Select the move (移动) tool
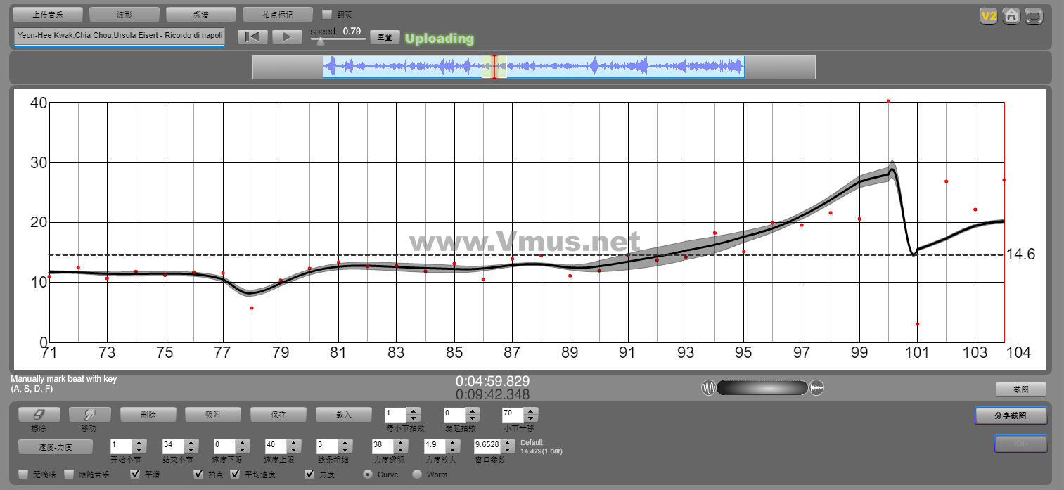 [88, 415]
